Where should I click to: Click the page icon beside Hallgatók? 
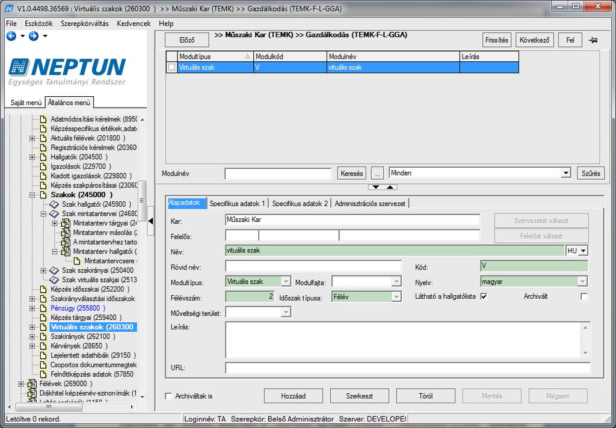[43, 157]
